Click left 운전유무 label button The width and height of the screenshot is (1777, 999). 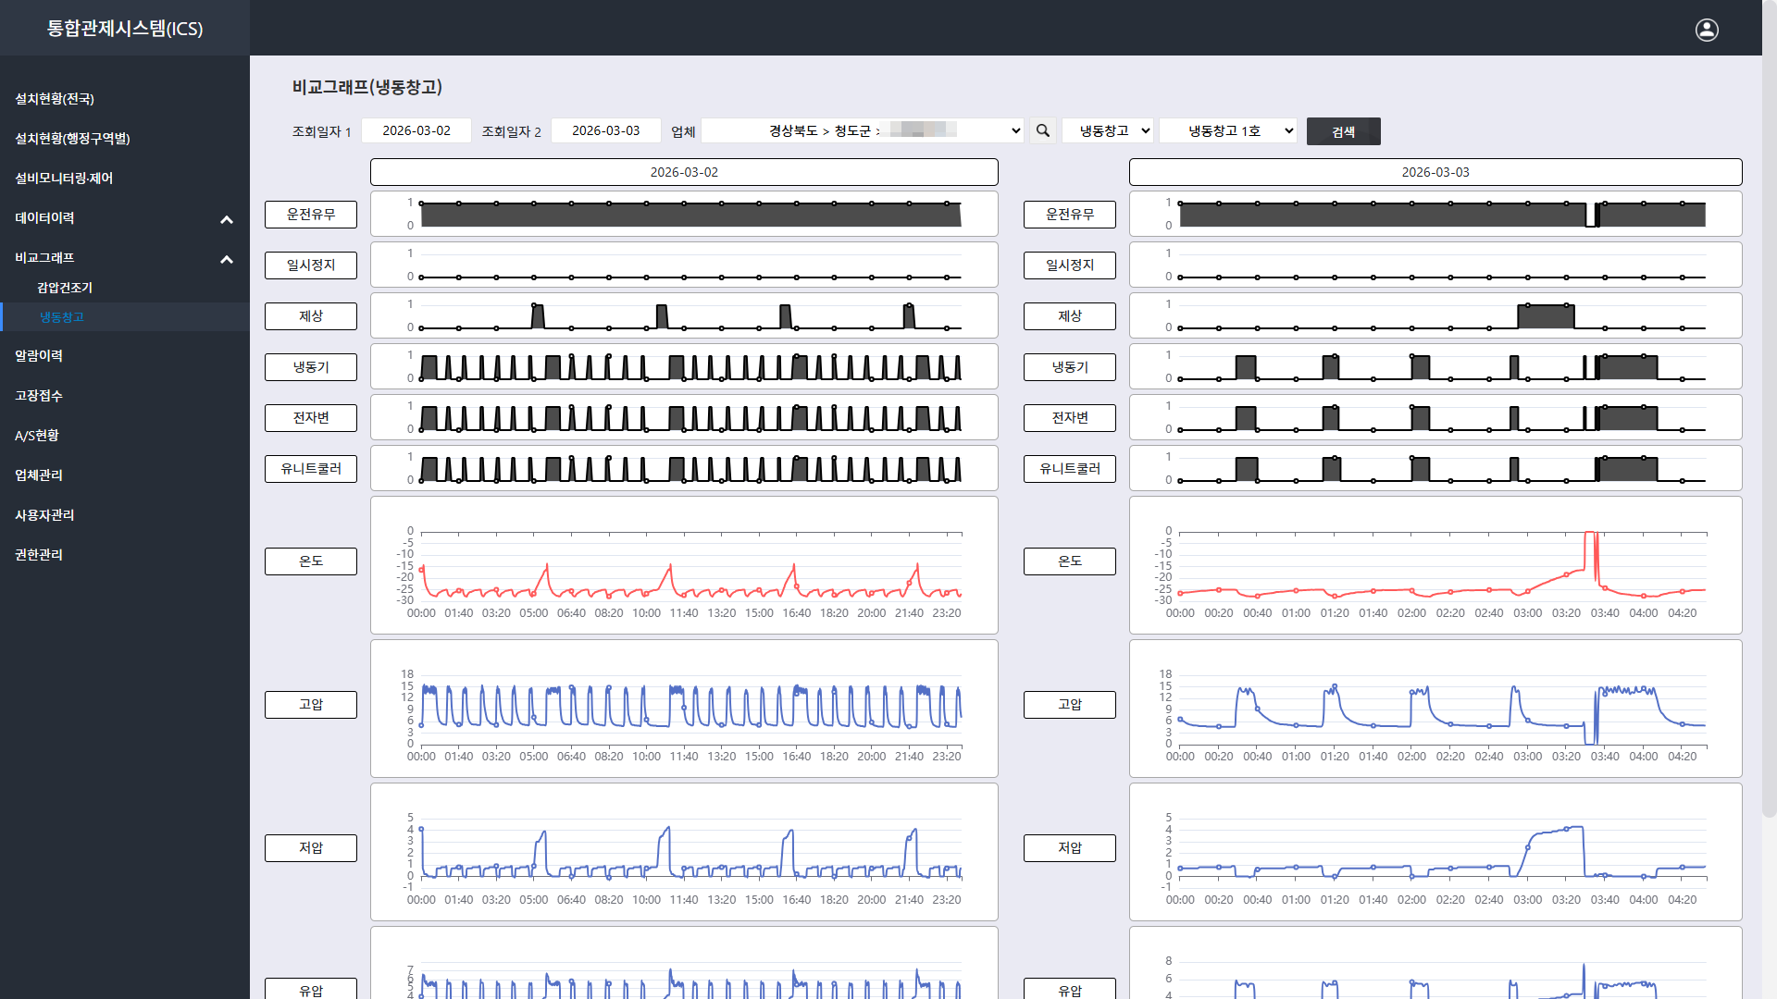pos(311,214)
